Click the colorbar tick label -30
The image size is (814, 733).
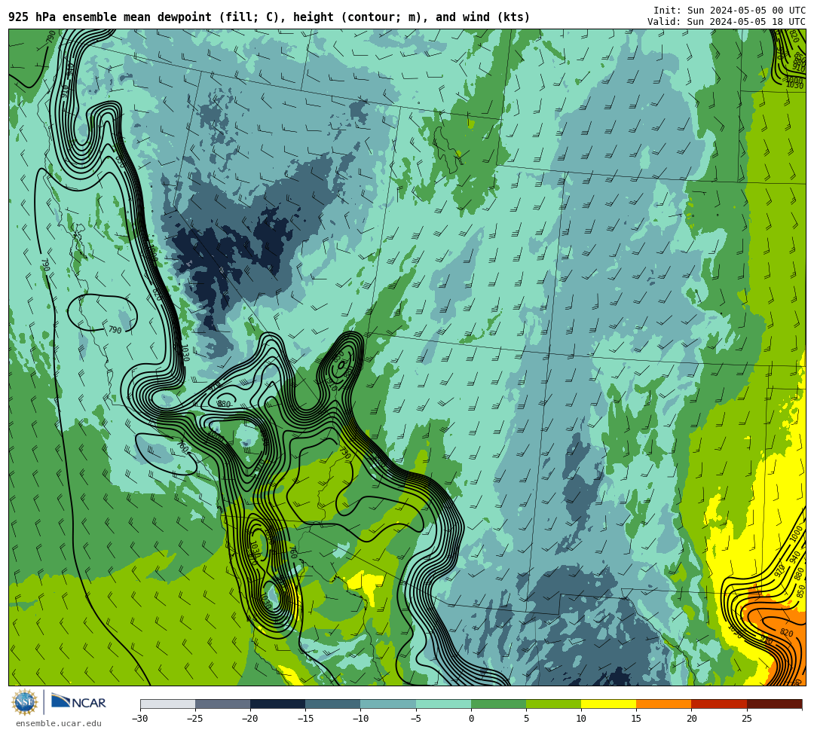coord(140,719)
